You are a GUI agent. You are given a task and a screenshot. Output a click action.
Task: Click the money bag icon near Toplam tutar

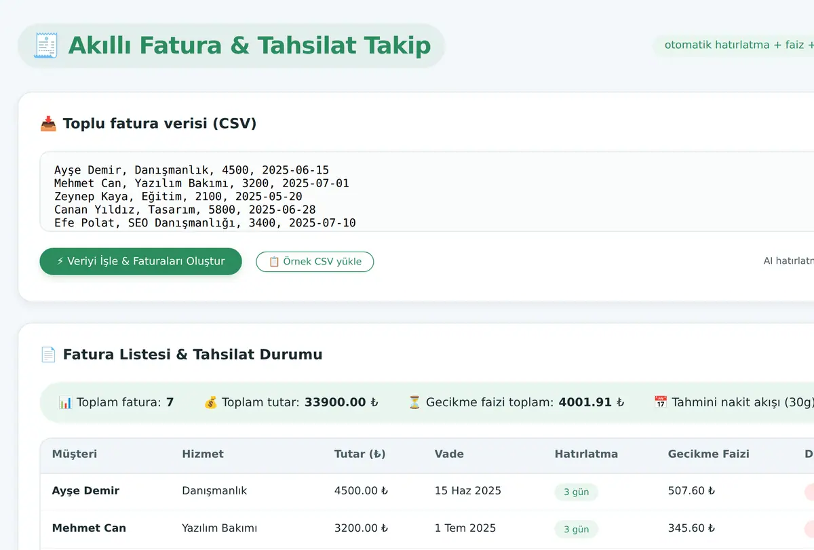tap(210, 402)
